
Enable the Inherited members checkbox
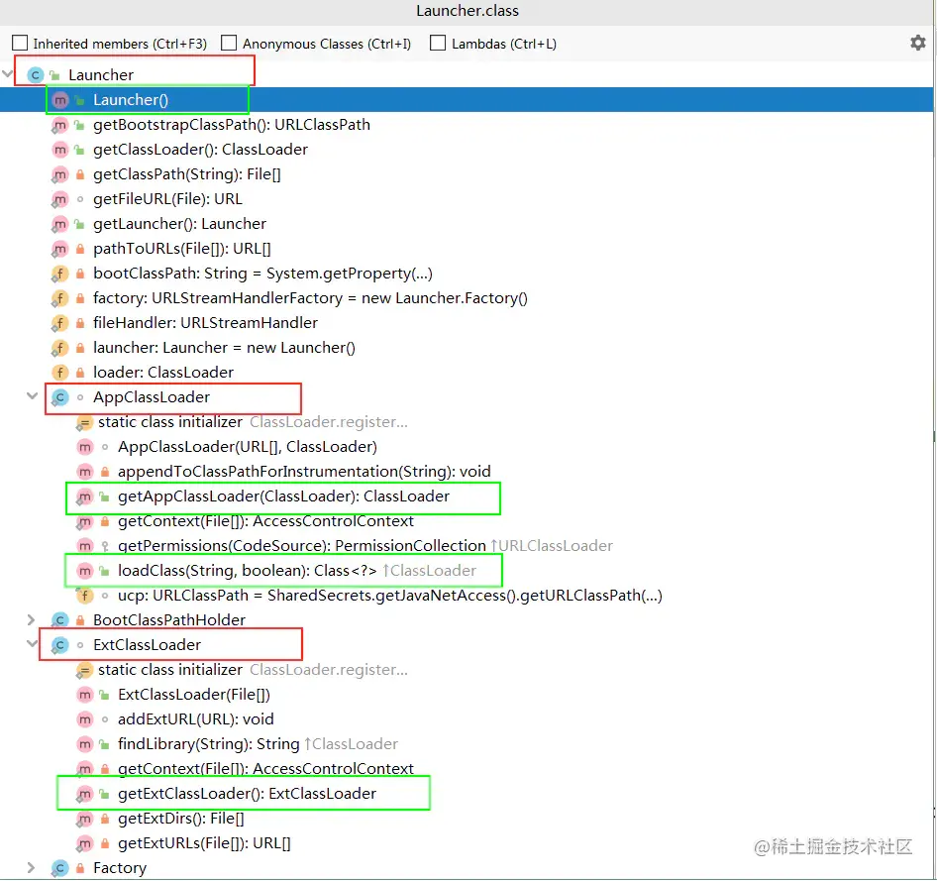(20, 43)
